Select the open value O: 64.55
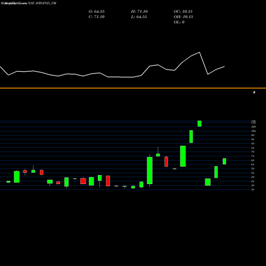 96,12
